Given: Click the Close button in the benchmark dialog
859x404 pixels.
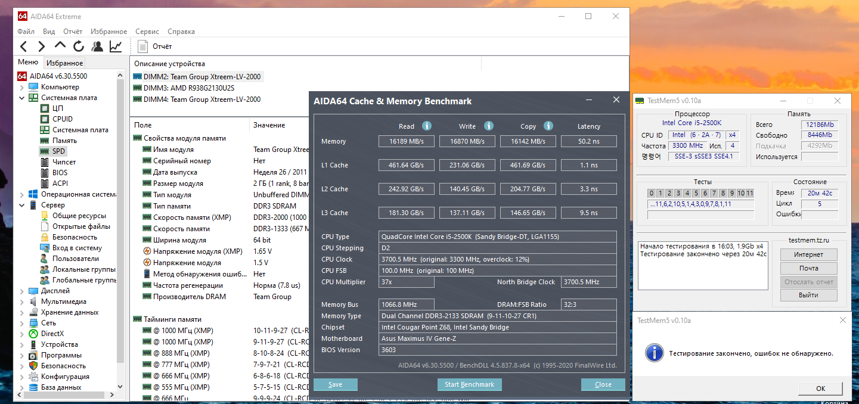Looking at the screenshot, I should coord(603,384).
